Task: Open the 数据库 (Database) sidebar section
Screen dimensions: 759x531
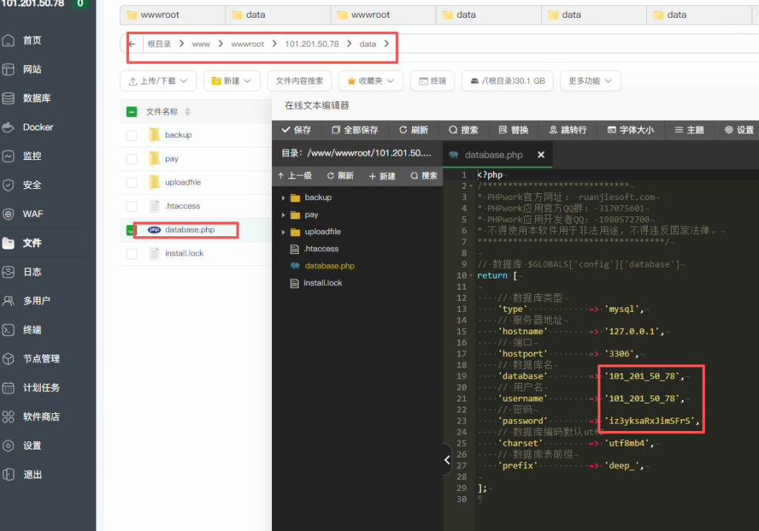Action: click(x=33, y=97)
